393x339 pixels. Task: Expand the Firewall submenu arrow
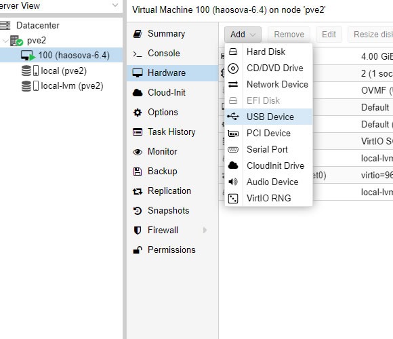pos(205,230)
